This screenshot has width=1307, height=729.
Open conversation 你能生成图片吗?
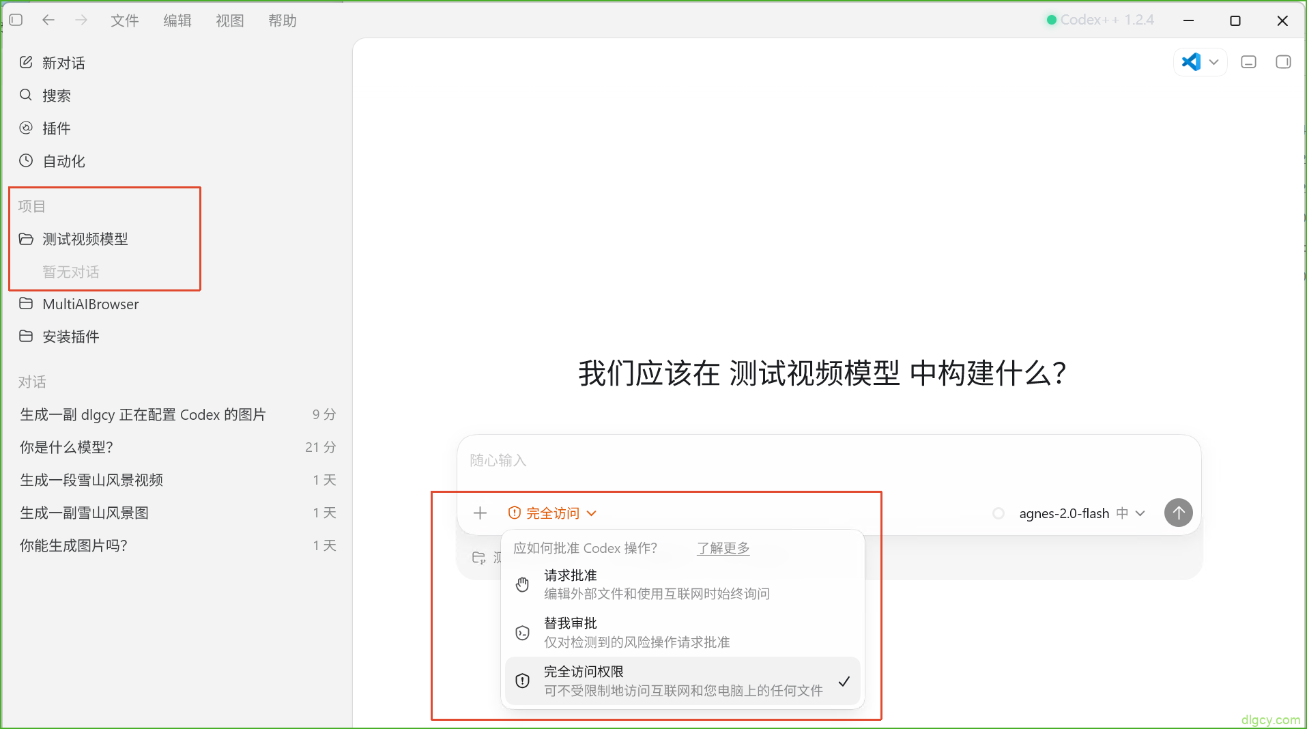click(177, 545)
